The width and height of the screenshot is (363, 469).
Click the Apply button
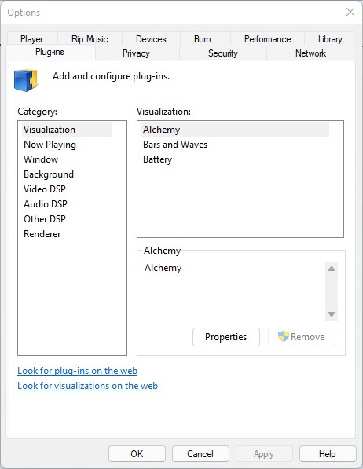pos(264,454)
